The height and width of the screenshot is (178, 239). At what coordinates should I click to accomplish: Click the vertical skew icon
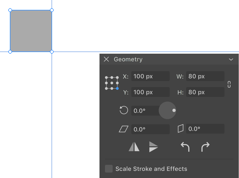pyautogui.click(x=181, y=129)
